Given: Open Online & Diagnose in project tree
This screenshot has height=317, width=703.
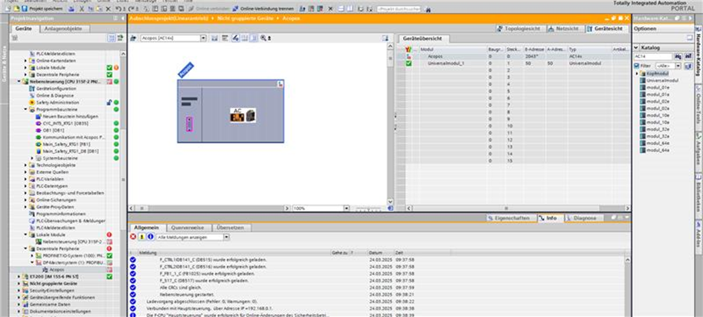Looking at the screenshot, I should (x=53, y=95).
